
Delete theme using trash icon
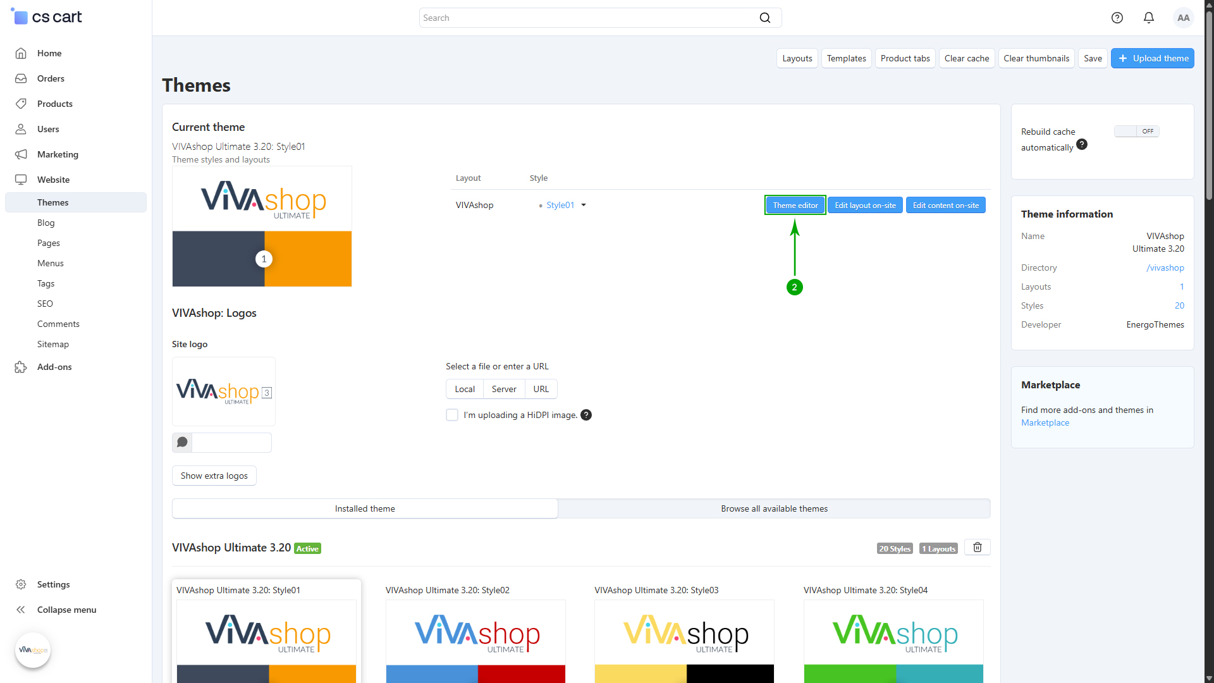pyautogui.click(x=978, y=548)
